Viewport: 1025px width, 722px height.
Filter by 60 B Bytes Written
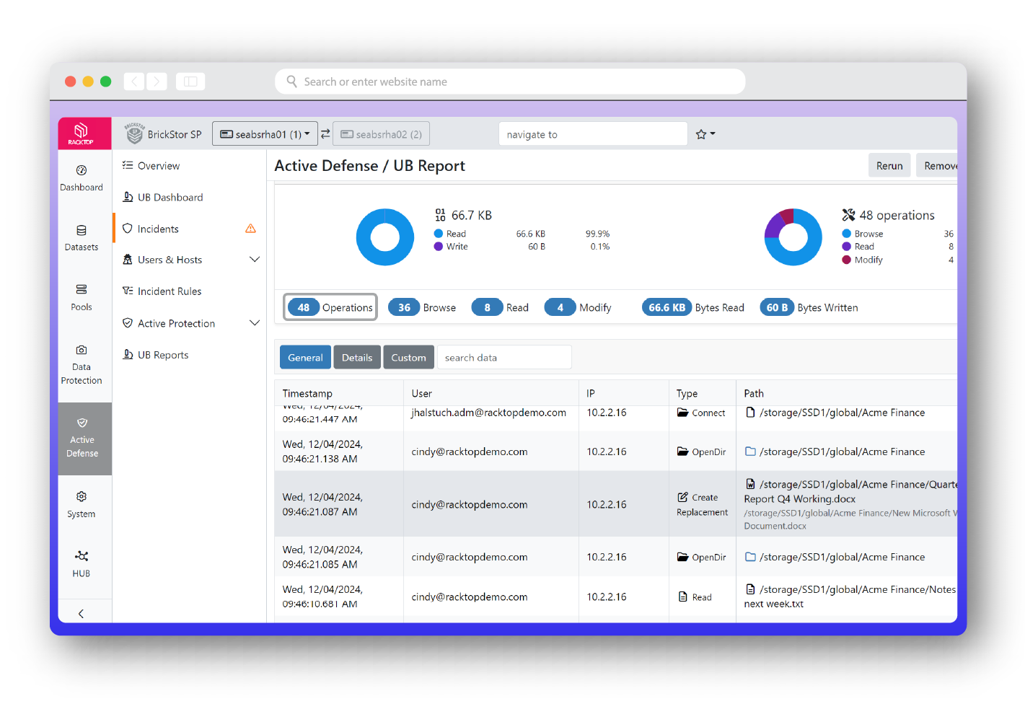tap(809, 307)
